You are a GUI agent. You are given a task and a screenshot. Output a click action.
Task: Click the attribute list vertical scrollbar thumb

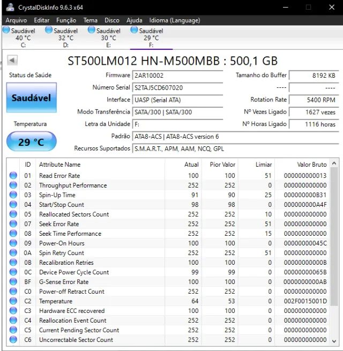click(334, 236)
